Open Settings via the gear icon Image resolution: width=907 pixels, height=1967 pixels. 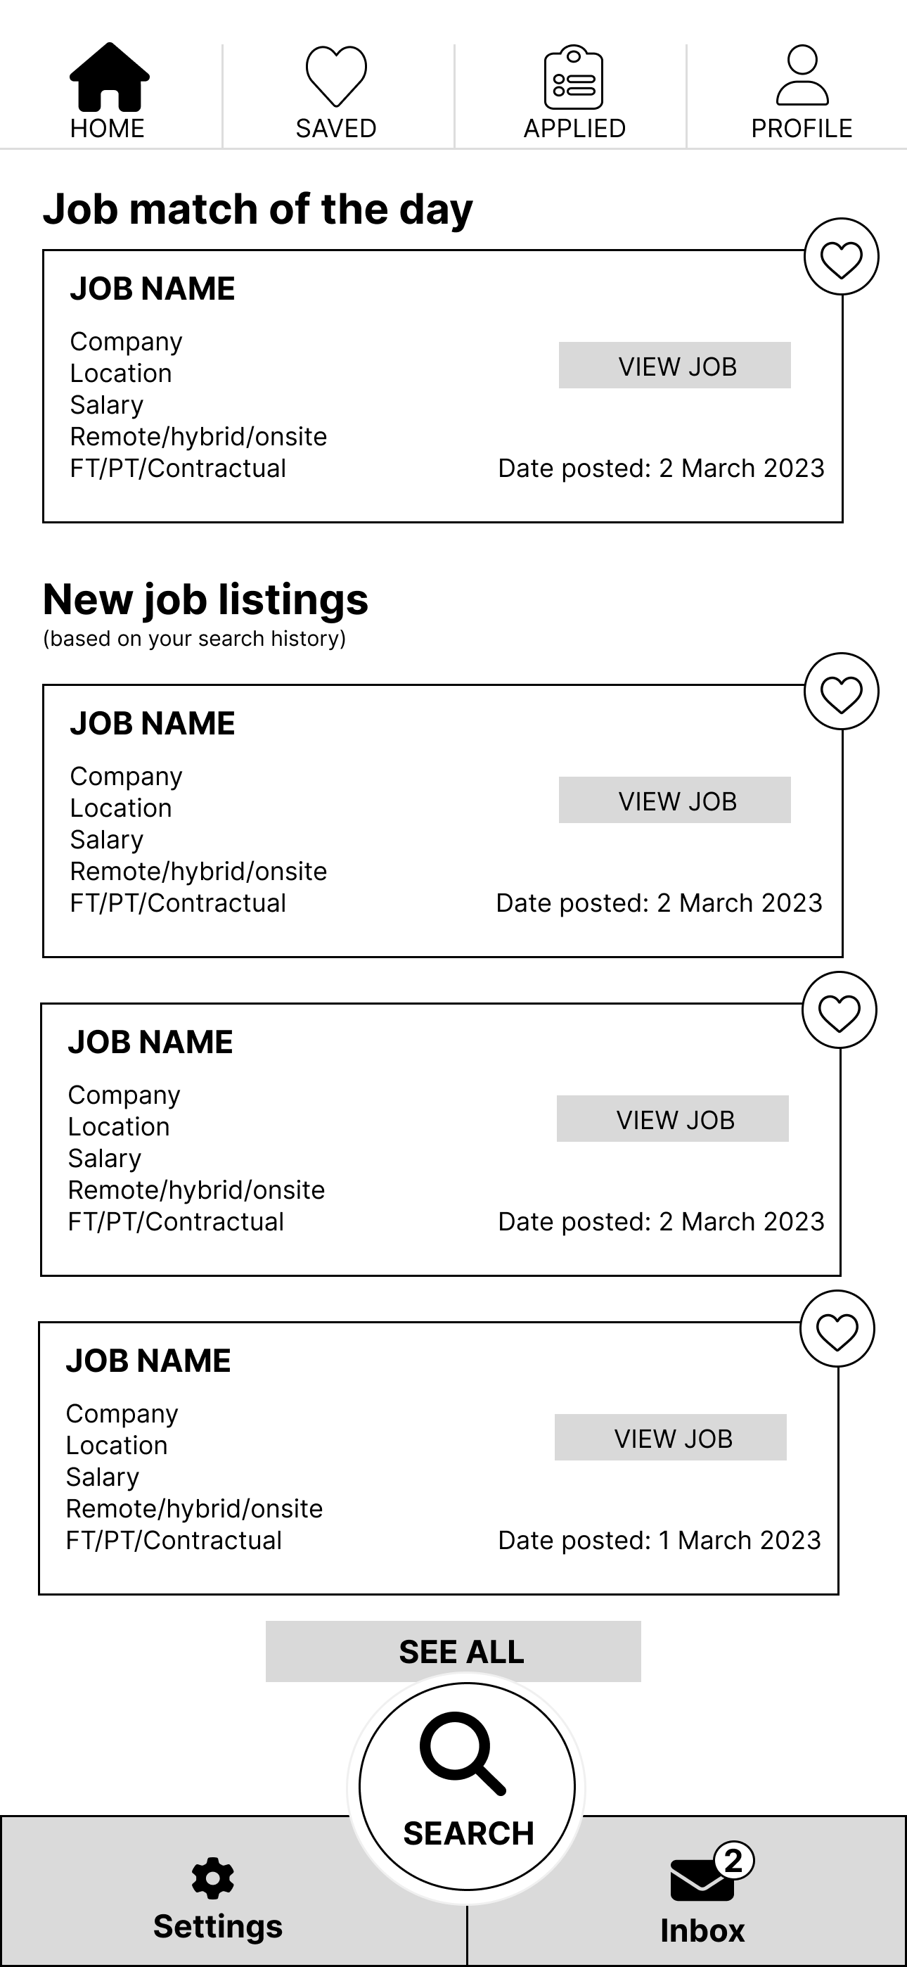point(213,1878)
